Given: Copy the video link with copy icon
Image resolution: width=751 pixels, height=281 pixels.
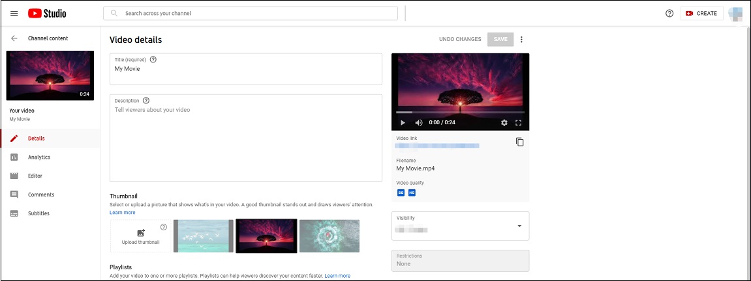Looking at the screenshot, I should (519, 142).
